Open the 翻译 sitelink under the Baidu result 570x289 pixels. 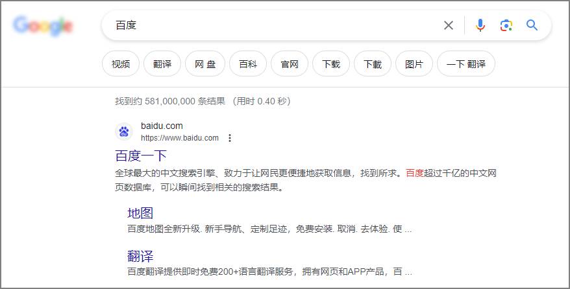tap(140, 256)
